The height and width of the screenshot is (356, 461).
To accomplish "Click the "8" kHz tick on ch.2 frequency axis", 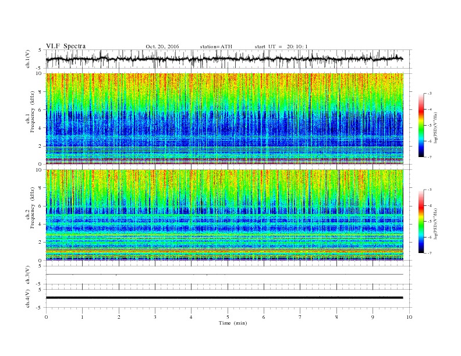I will 41,188.
